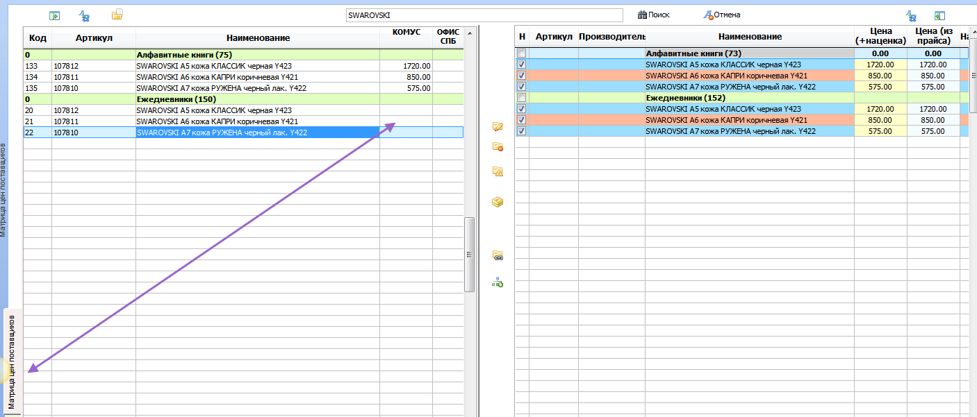
Task: Click the add tree node icon
Action: coord(498,282)
